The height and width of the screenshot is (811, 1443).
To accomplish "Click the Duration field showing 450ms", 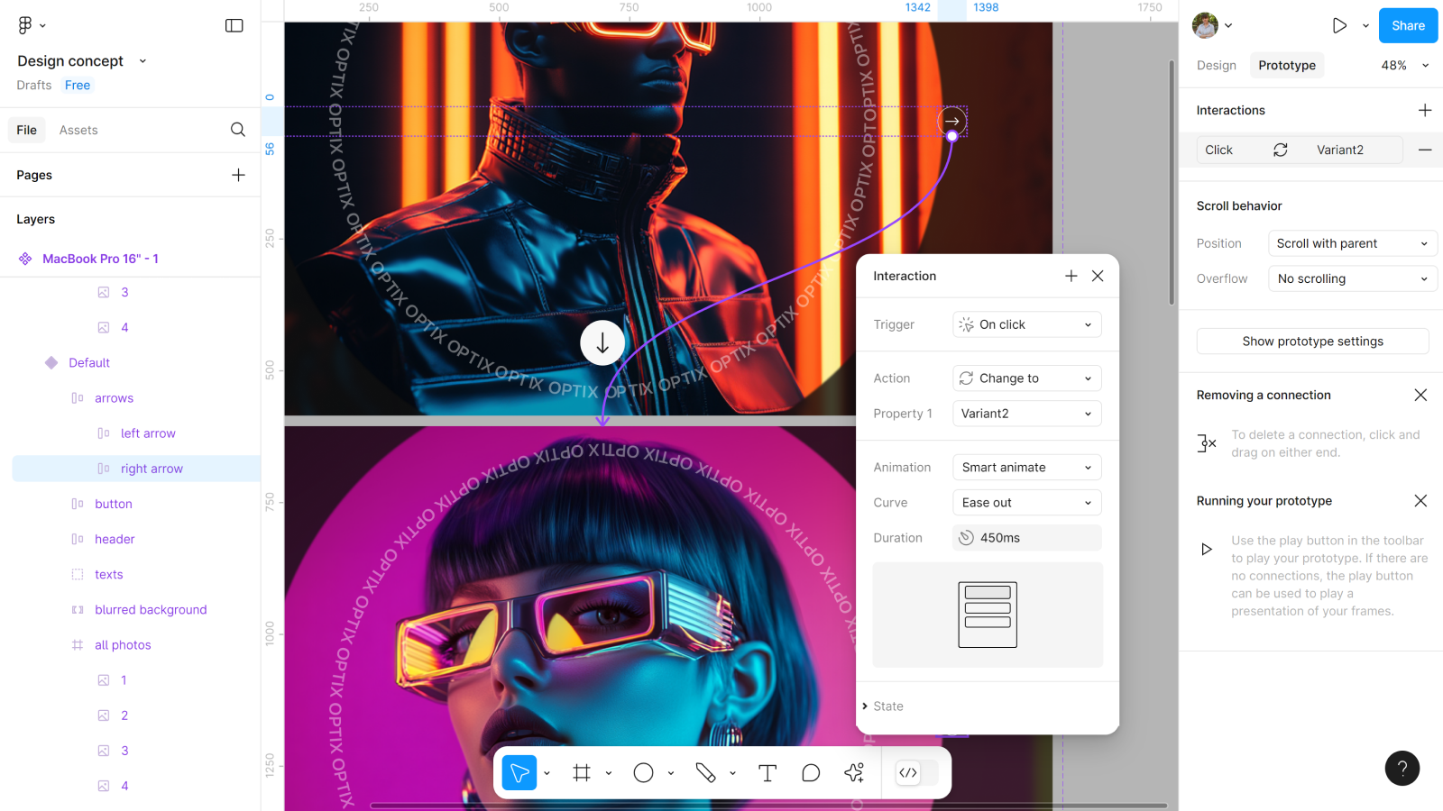I will (x=1026, y=538).
